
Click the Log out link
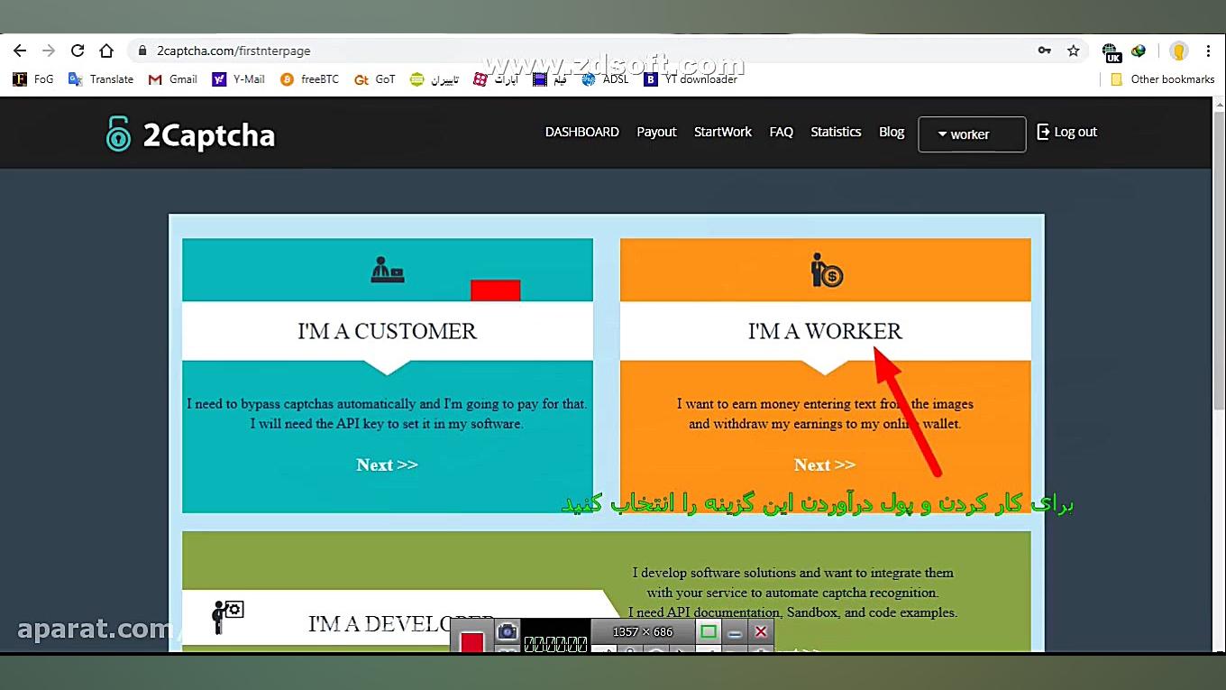[x=1067, y=132]
